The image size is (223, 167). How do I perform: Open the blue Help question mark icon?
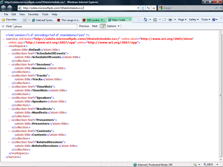click(214, 19)
